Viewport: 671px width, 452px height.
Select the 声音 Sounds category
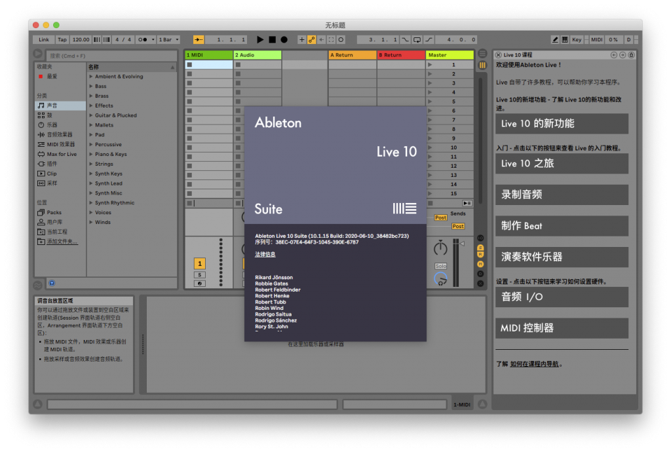[60, 105]
